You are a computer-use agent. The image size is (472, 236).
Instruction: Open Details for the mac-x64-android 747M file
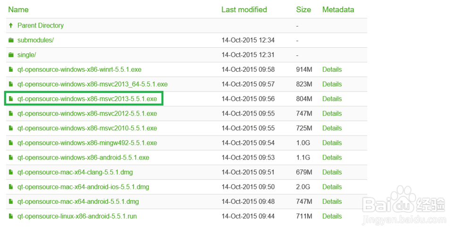coord(332,202)
